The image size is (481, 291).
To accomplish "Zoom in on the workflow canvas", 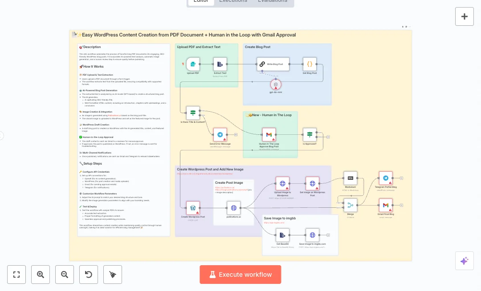I will tap(41, 275).
